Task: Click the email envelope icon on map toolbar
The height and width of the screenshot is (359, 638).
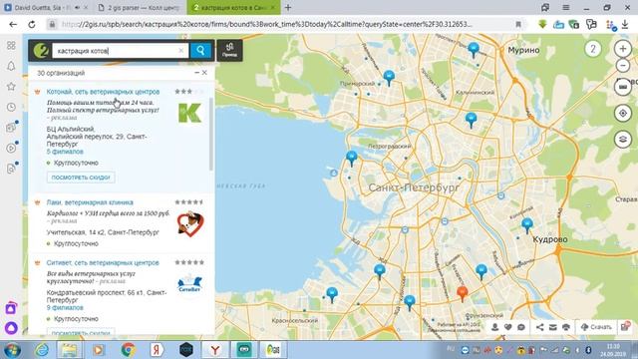Action: click(x=552, y=327)
